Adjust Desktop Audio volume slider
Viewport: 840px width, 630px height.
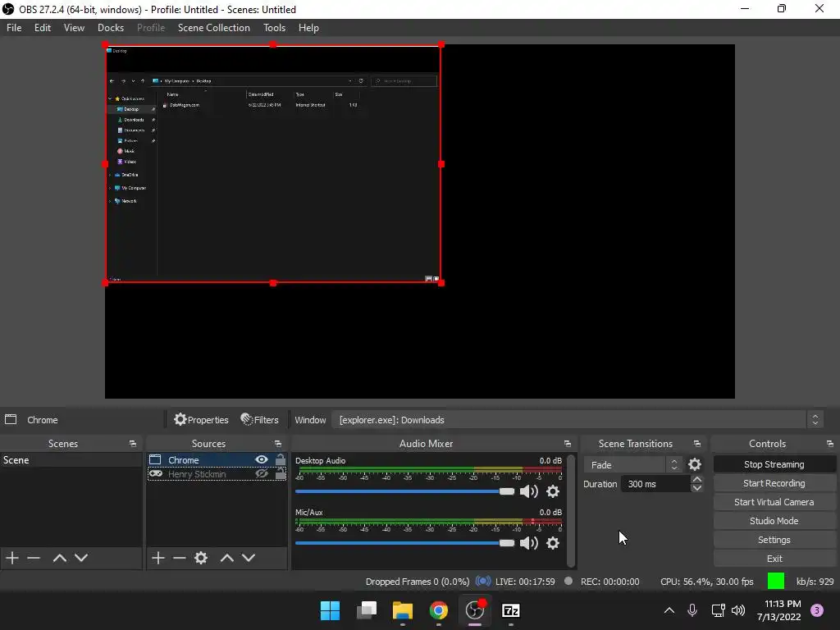point(404,491)
